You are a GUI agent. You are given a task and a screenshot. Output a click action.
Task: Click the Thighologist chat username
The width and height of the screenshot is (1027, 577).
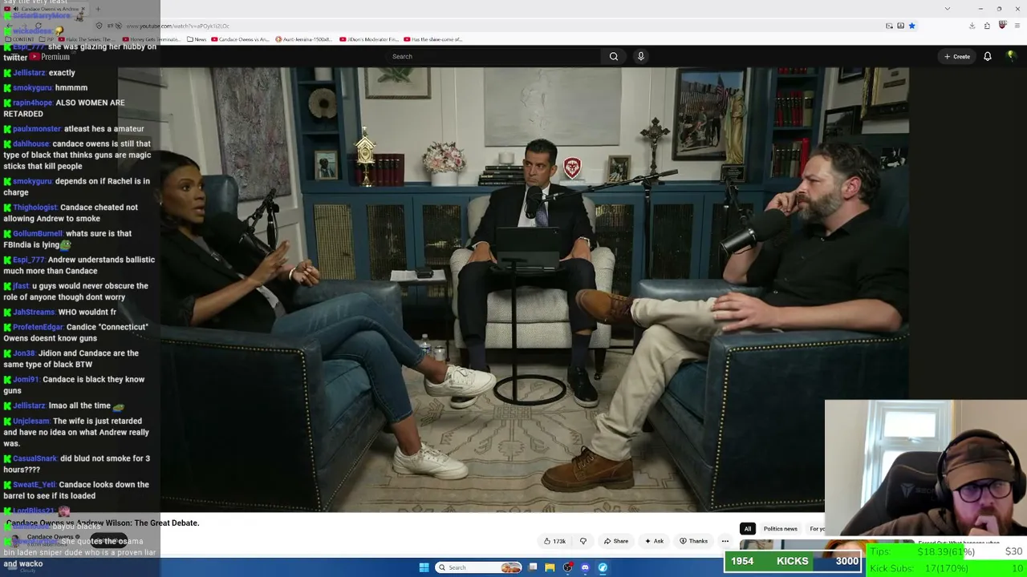pyautogui.click(x=35, y=207)
